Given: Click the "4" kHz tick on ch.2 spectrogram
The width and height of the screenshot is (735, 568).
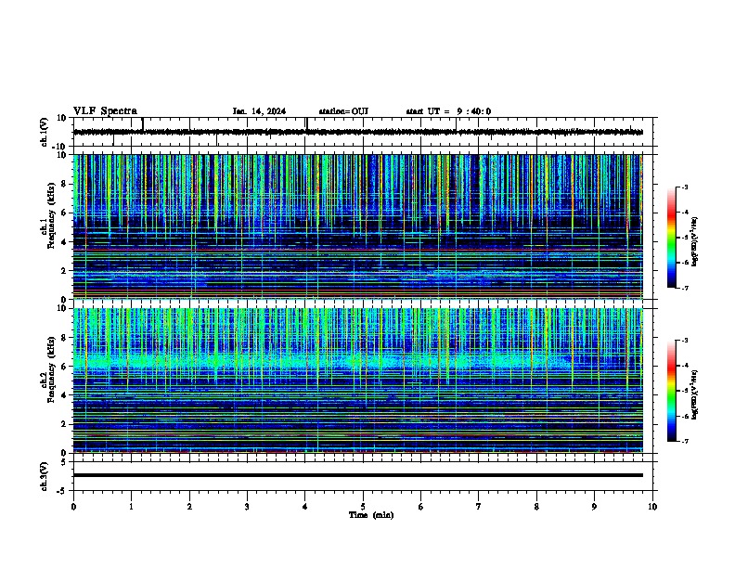Looking at the screenshot, I should 64,395.
